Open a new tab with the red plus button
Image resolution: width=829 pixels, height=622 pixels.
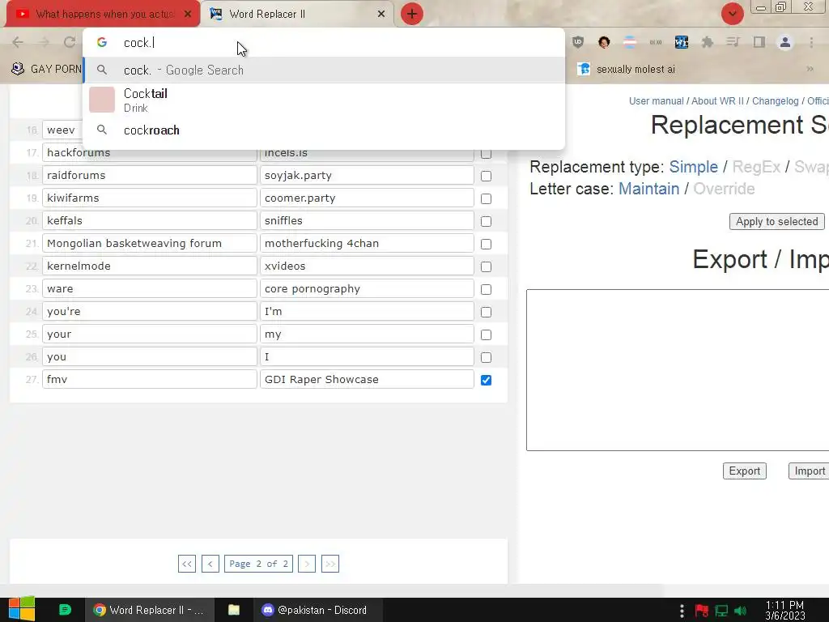[412, 14]
